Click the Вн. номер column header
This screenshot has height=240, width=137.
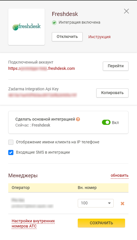pyautogui.click(x=87, y=188)
